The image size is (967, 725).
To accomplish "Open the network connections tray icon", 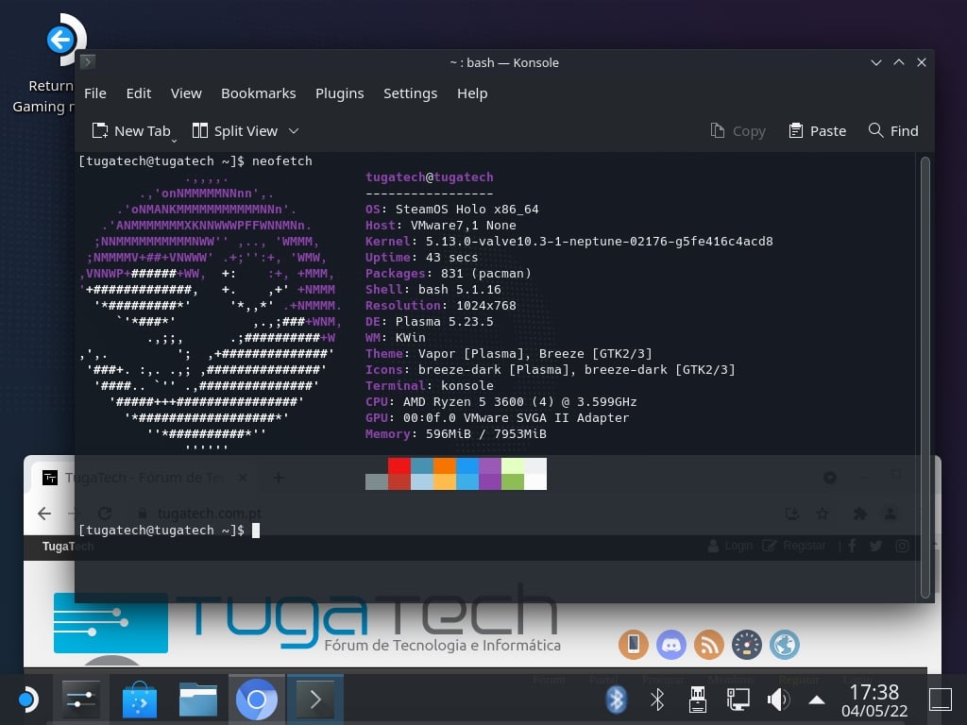I will (x=738, y=700).
